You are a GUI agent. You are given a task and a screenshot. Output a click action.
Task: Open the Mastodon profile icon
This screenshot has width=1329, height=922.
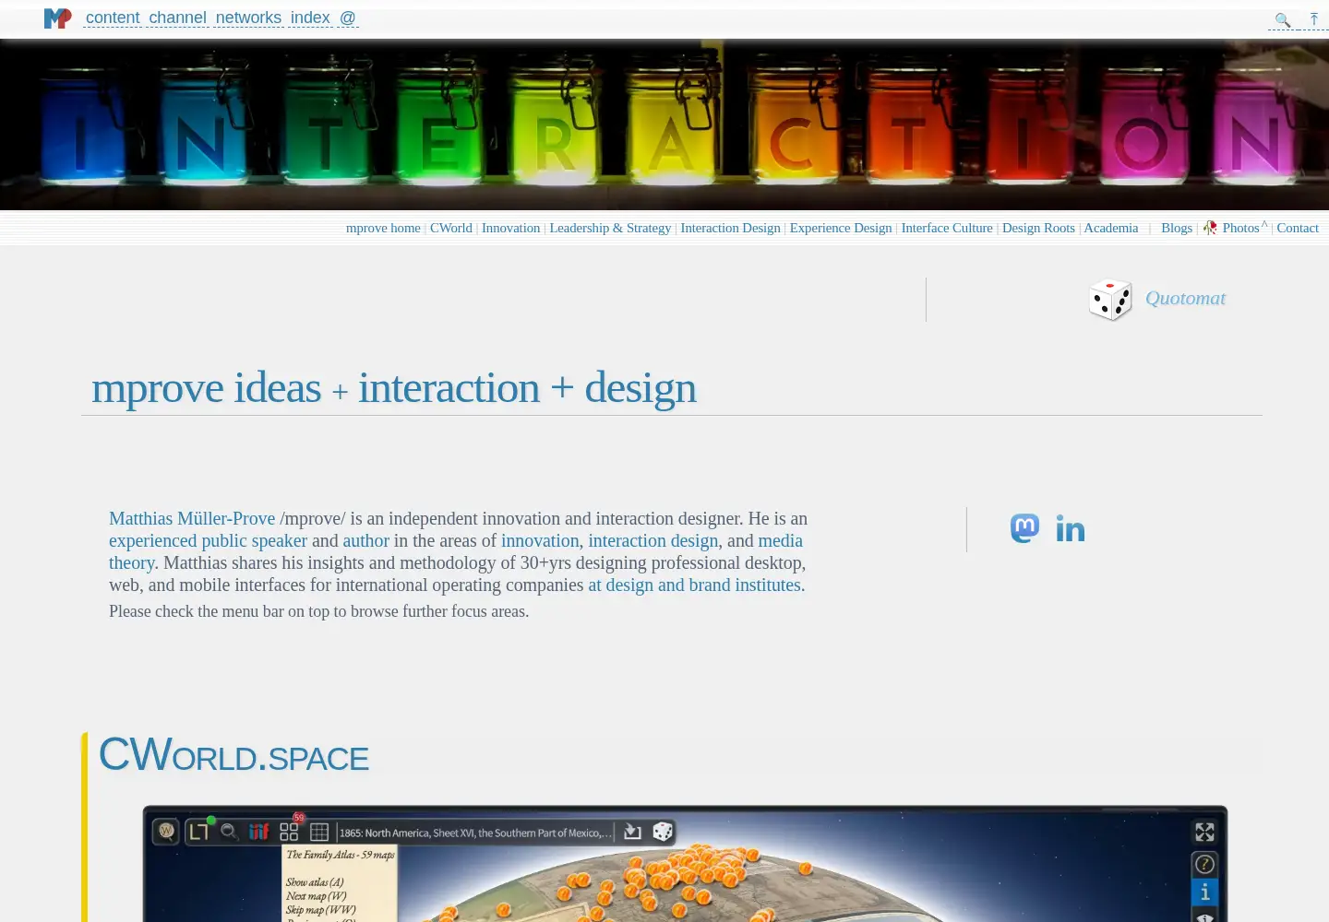point(1025,528)
